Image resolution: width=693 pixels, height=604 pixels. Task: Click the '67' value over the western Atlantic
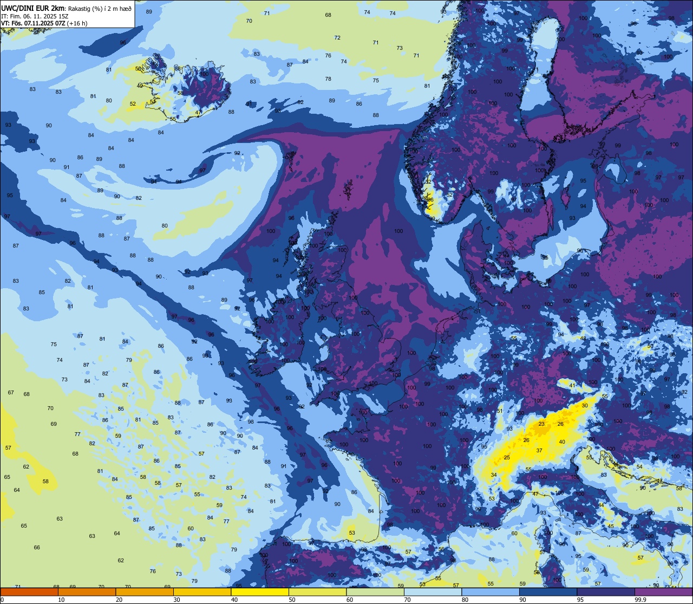(11, 393)
